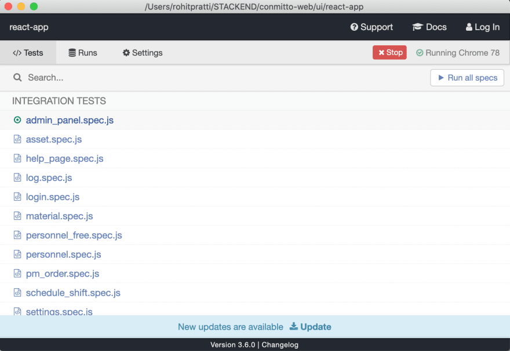Switch to the Tests tab
Screen dimensions: 510x351
coord(28,53)
